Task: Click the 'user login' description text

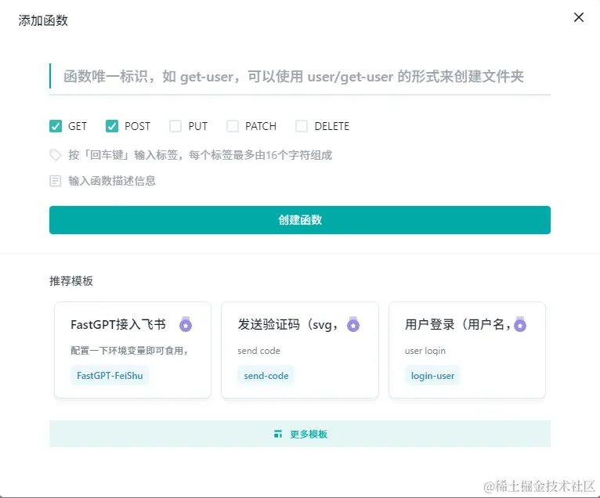Action: (425, 351)
